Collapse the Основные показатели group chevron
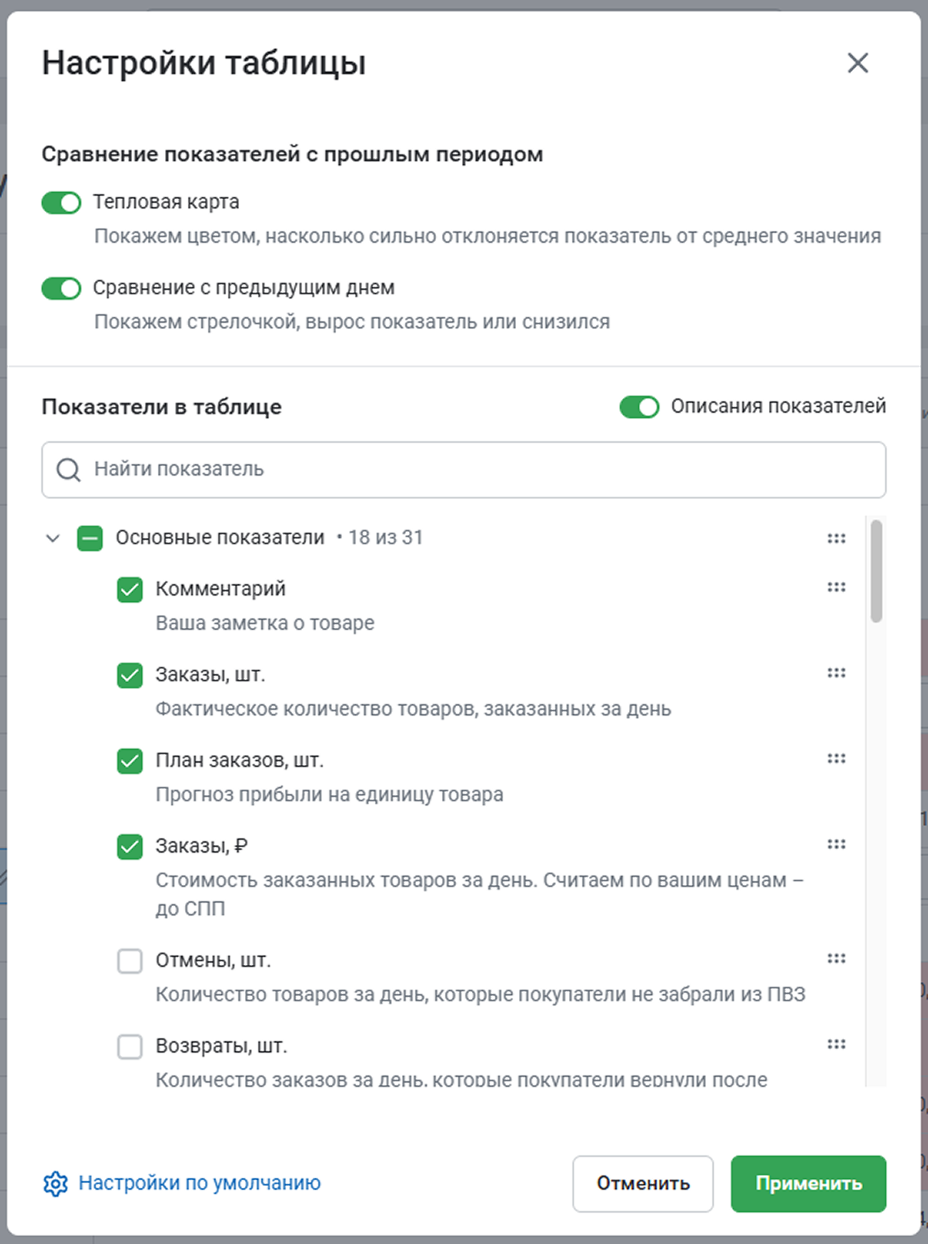This screenshot has height=1244, width=928. click(x=53, y=538)
